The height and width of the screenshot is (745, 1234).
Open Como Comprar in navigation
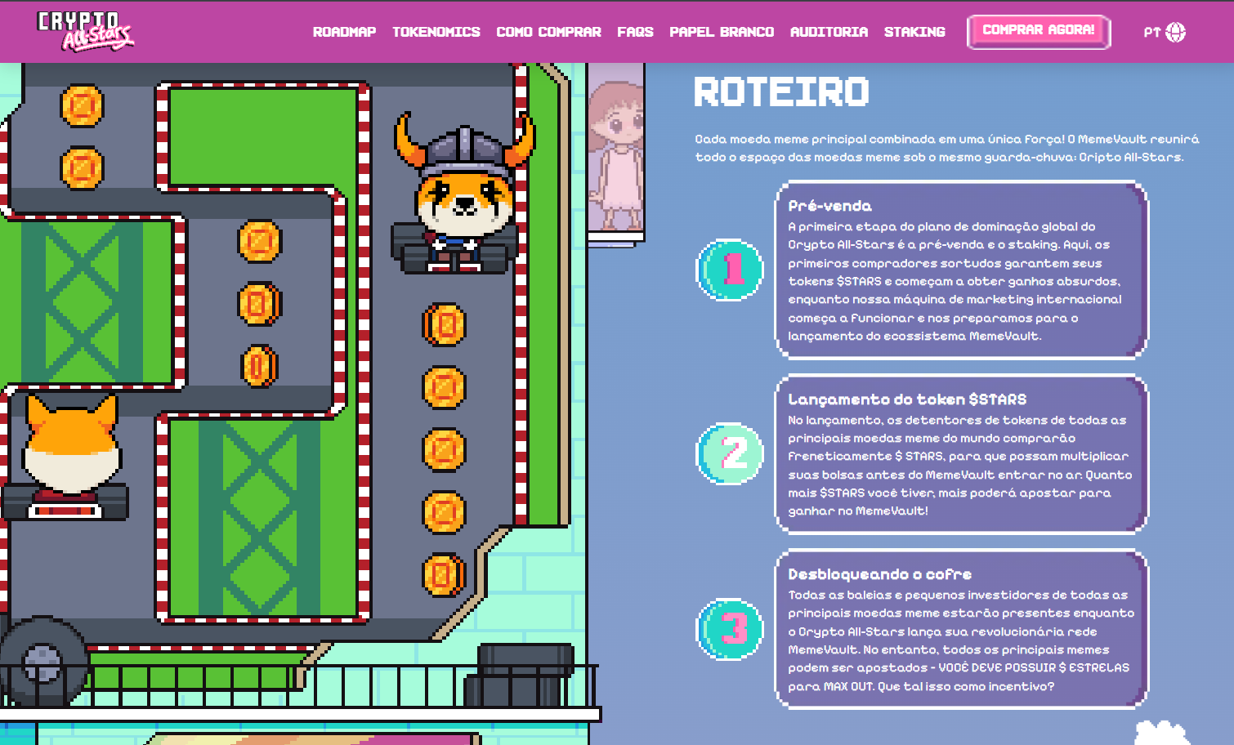pyautogui.click(x=548, y=32)
